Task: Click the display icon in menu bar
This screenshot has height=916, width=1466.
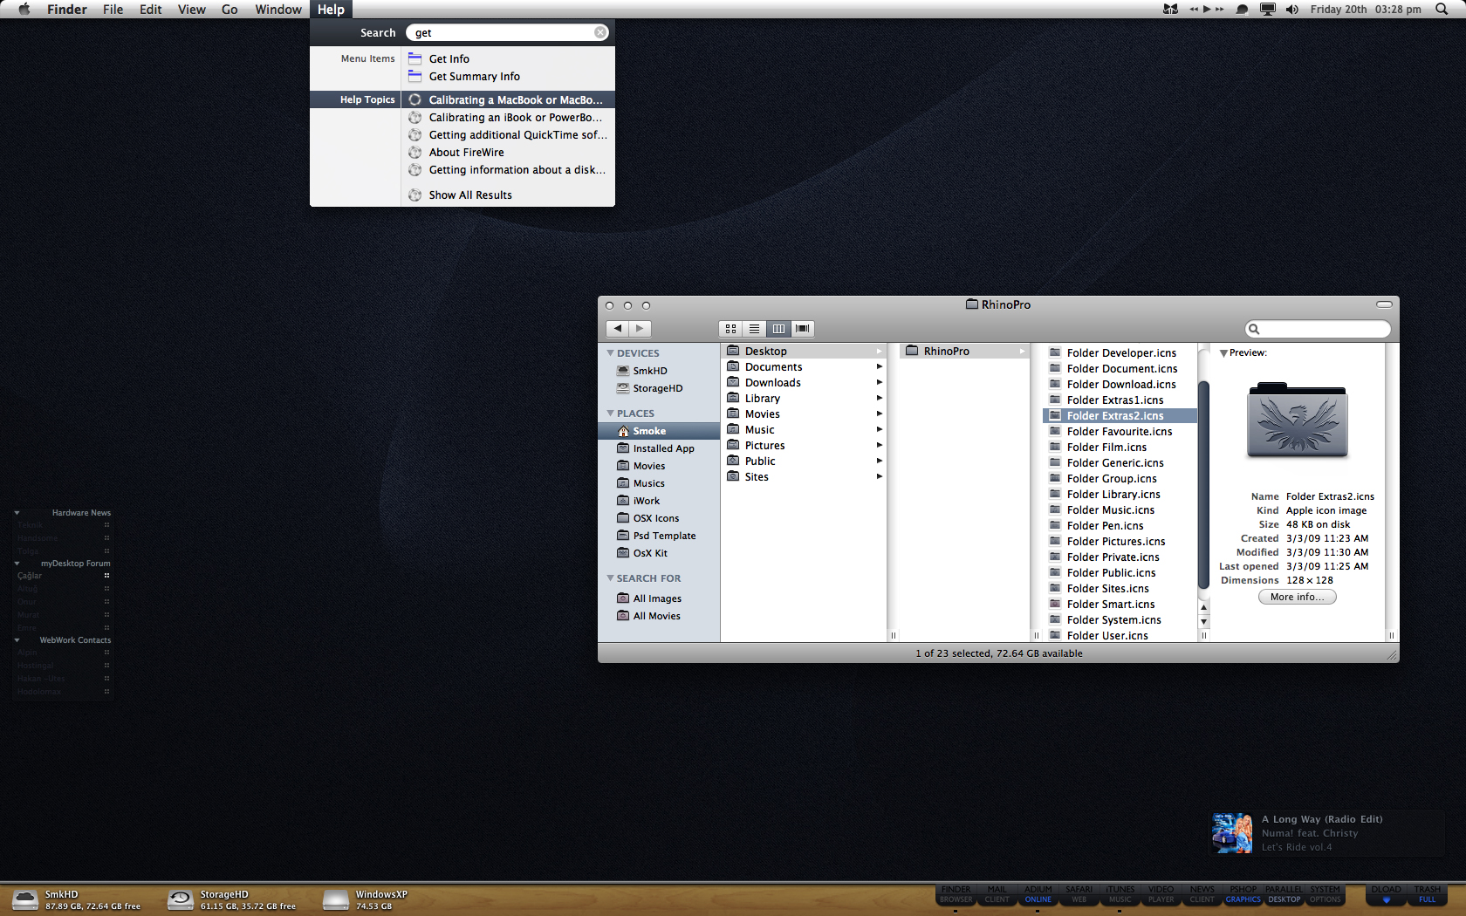Action: point(1268,10)
